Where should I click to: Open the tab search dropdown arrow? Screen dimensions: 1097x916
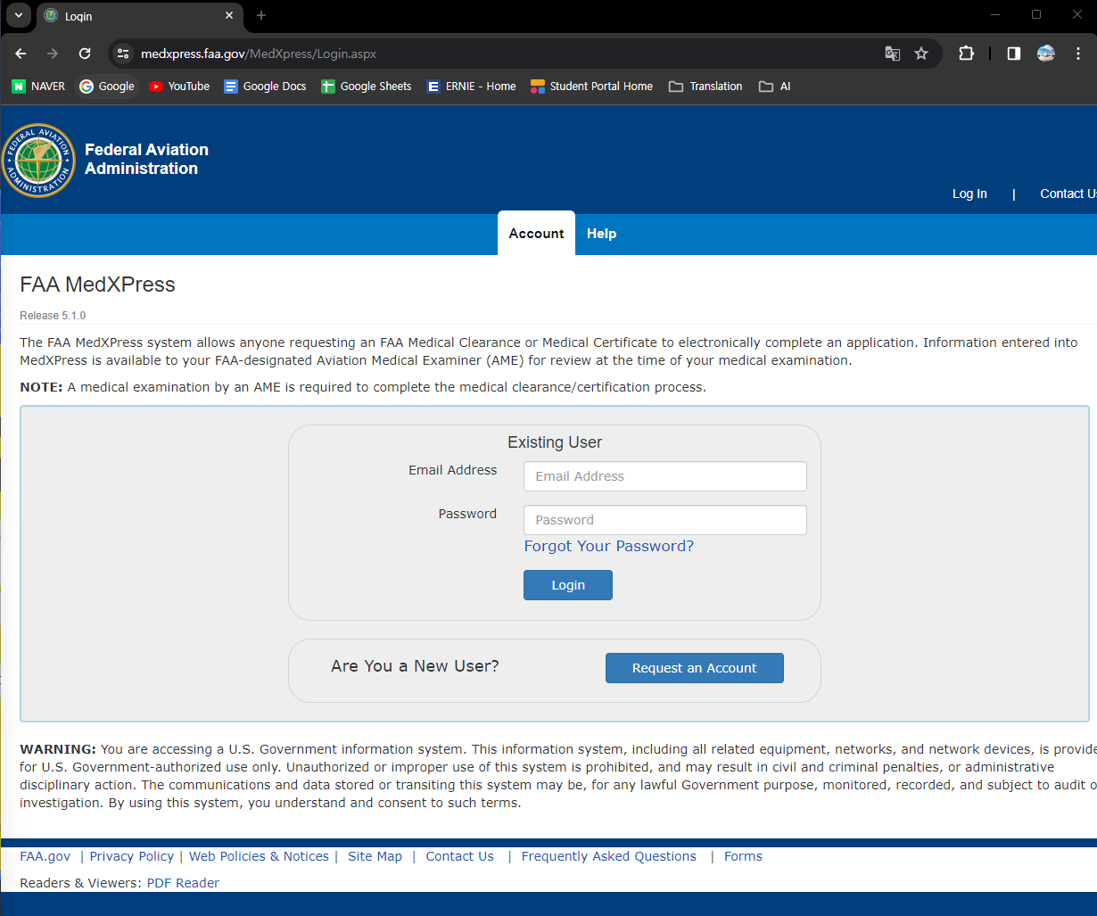[x=18, y=15]
